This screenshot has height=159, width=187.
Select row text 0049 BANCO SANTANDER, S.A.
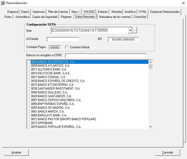coord(51,96)
